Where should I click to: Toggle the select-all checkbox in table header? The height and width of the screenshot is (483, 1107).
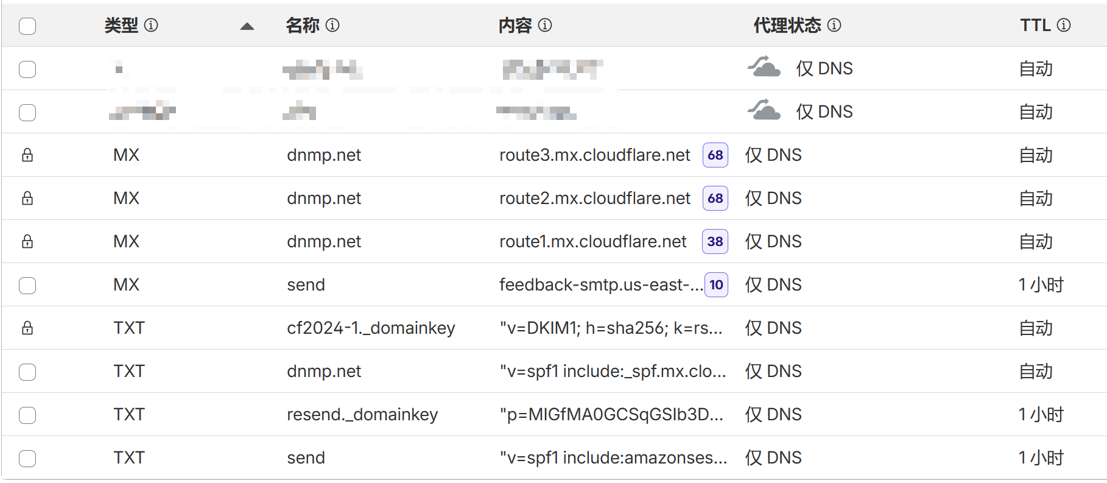click(x=27, y=26)
